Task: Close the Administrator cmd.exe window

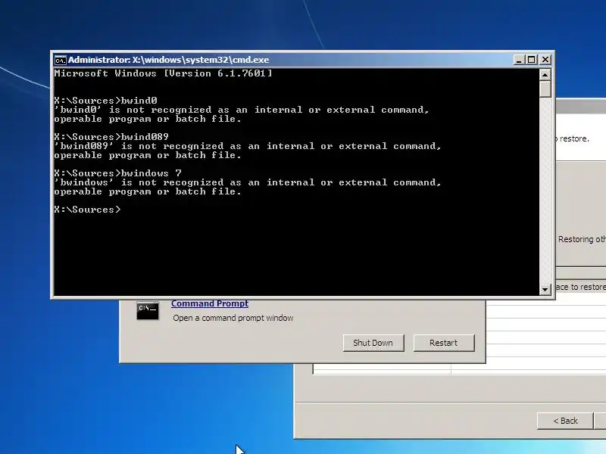Action: pos(545,60)
